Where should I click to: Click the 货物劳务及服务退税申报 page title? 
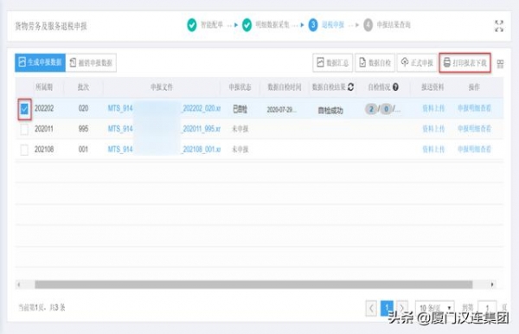pyautogui.click(x=51, y=27)
